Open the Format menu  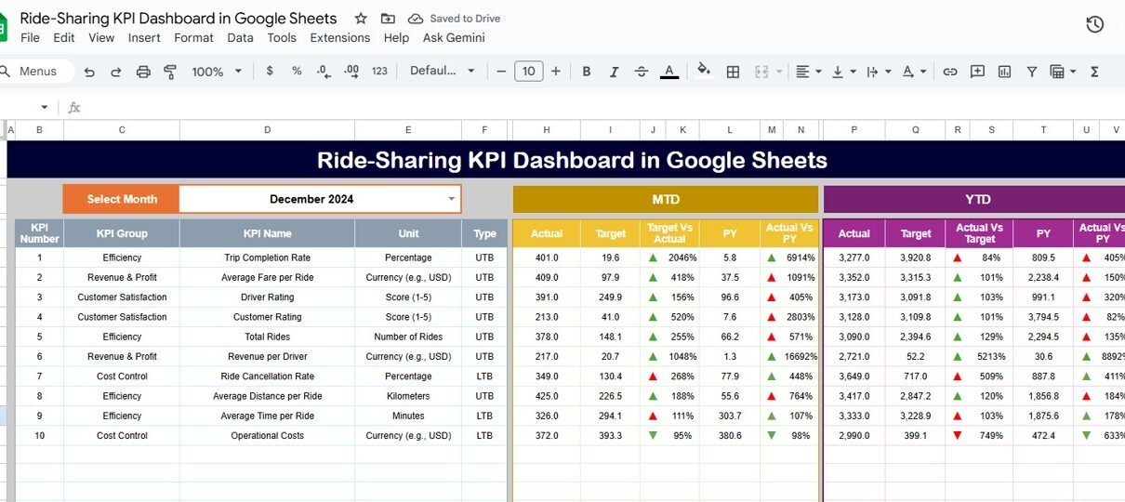click(x=193, y=38)
